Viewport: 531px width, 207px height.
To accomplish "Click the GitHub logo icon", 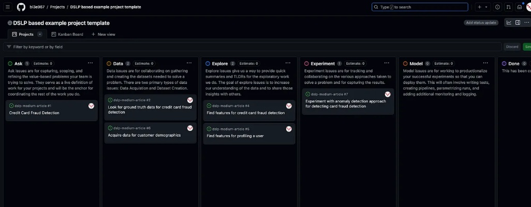I will pos(21,7).
